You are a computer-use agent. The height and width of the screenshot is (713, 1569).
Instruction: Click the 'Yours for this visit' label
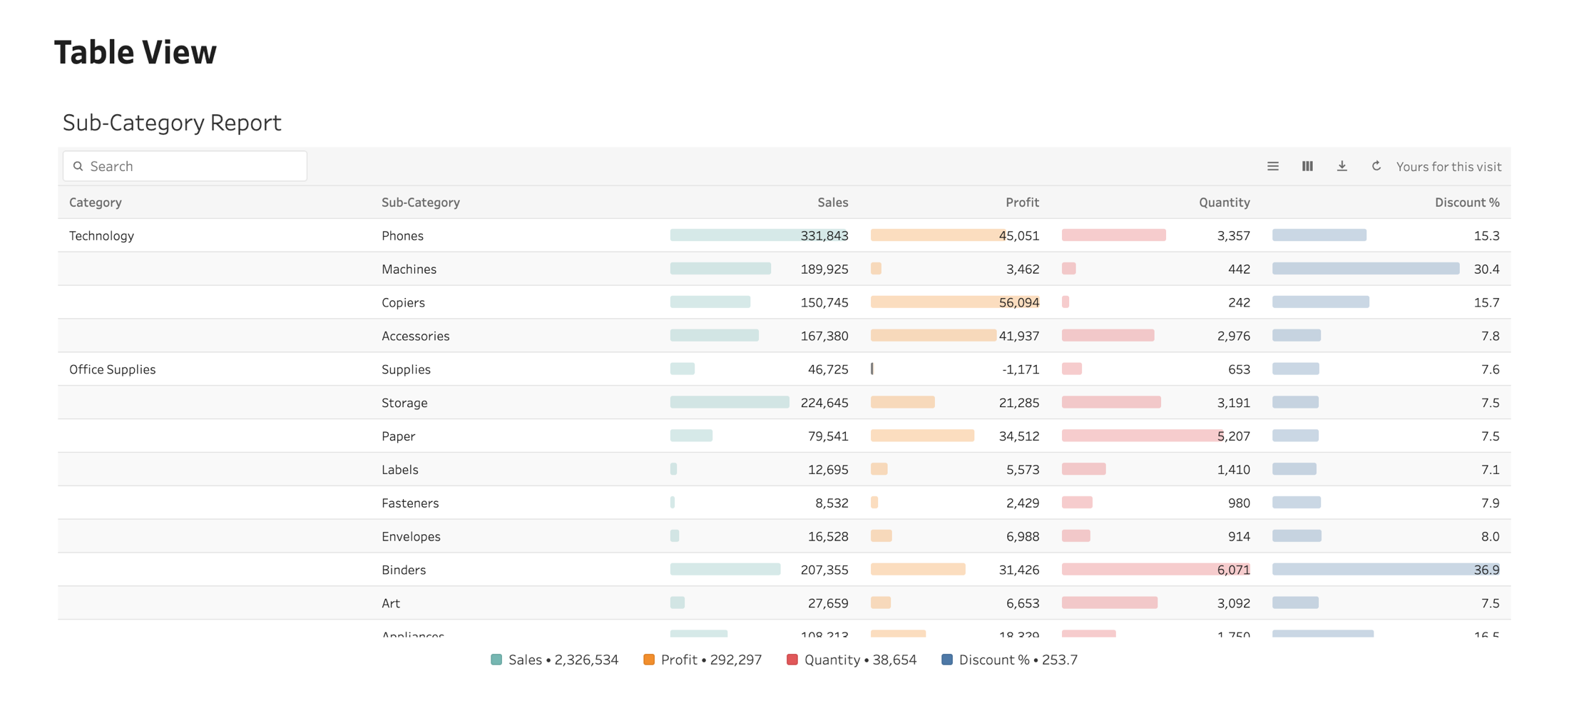click(x=1448, y=167)
